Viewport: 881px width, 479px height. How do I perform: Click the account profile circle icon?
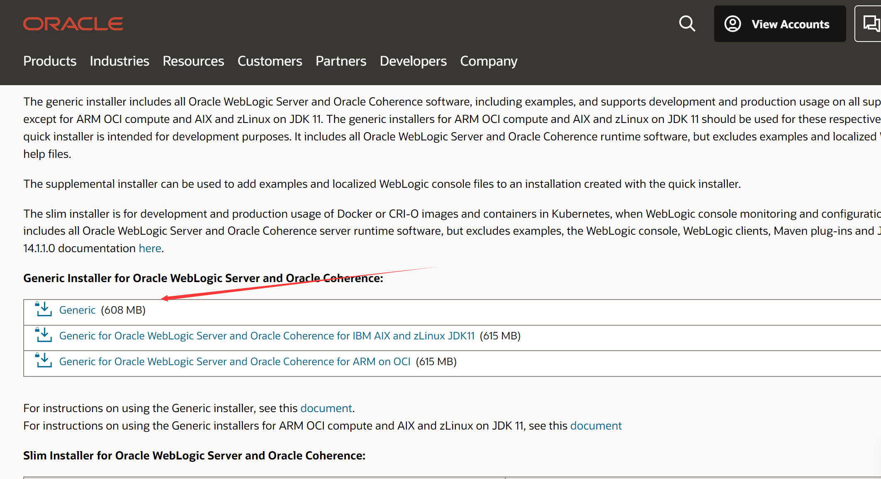(733, 24)
